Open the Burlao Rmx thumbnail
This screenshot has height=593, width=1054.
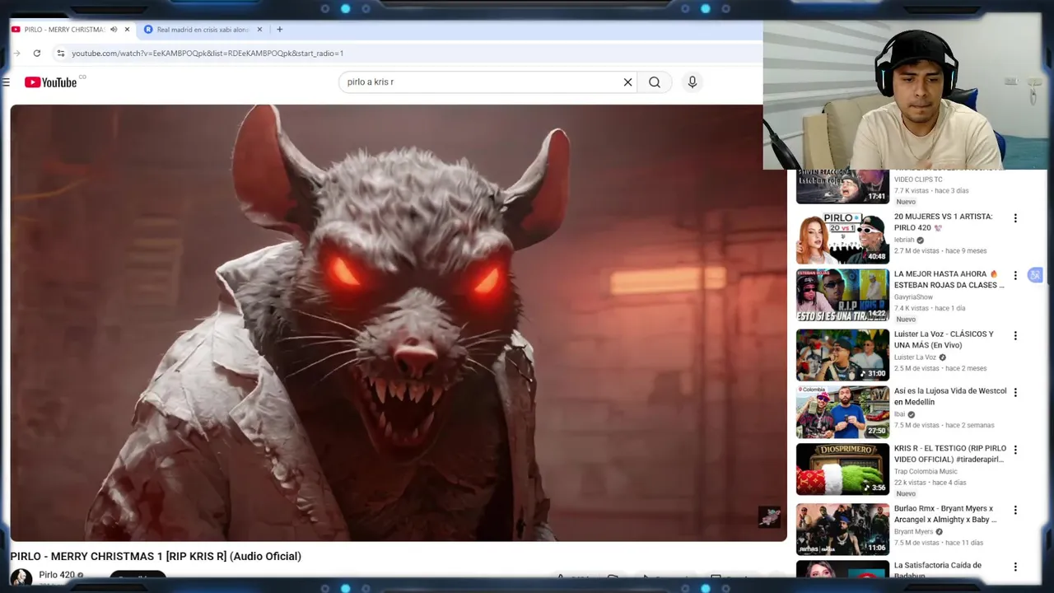[842, 530]
